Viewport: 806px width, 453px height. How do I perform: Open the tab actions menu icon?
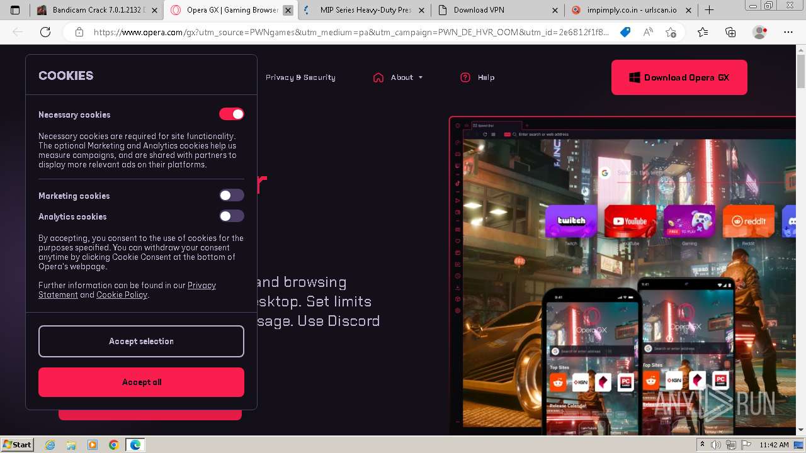[x=15, y=10]
